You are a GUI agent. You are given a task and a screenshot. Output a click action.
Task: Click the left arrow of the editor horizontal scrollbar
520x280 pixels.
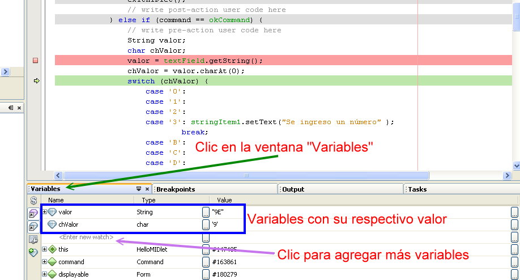click(x=58, y=175)
